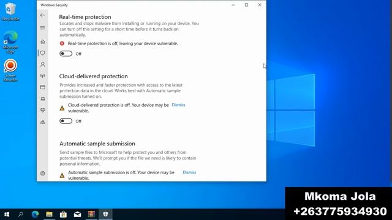Click the red error icon for real-time protection
The width and height of the screenshot is (392, 220).
[62, 43]
